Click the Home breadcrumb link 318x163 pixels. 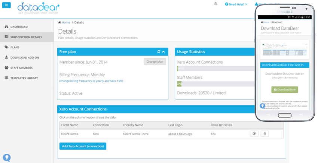tap(66, 22)
